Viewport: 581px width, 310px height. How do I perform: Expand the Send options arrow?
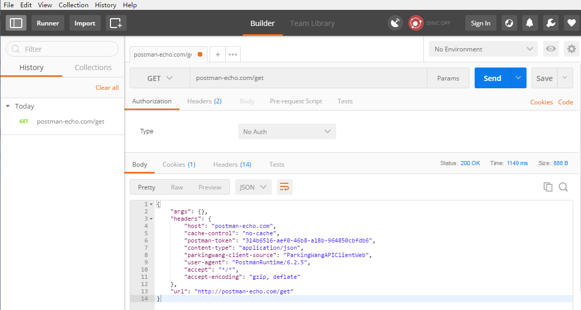click(x=518, y=78)
